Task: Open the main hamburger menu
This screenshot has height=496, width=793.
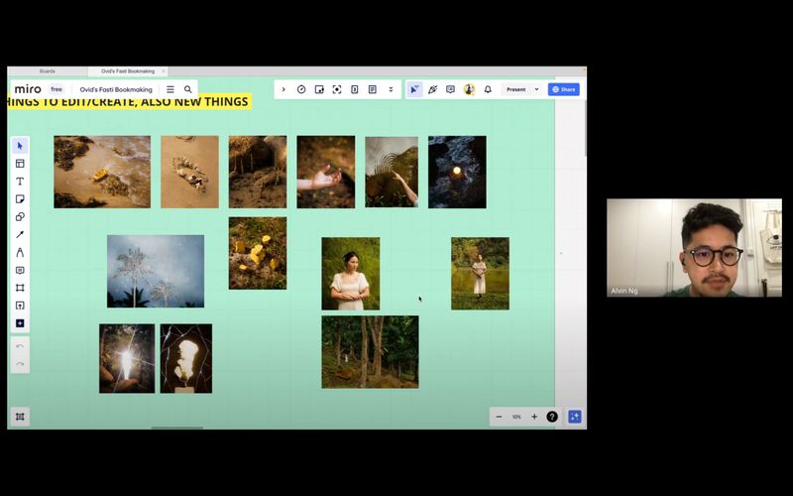Action: [x=170, y=89]
